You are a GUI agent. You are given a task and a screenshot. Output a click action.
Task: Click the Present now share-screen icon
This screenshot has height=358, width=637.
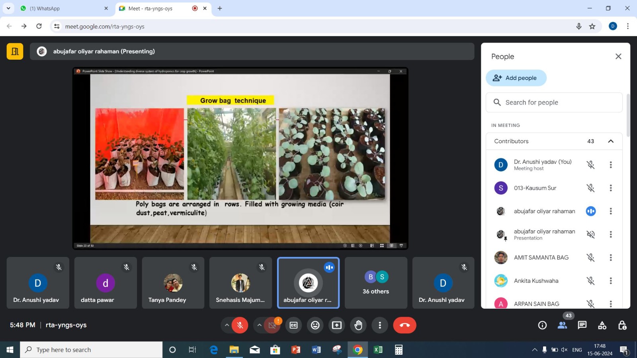tap(337, 325)
